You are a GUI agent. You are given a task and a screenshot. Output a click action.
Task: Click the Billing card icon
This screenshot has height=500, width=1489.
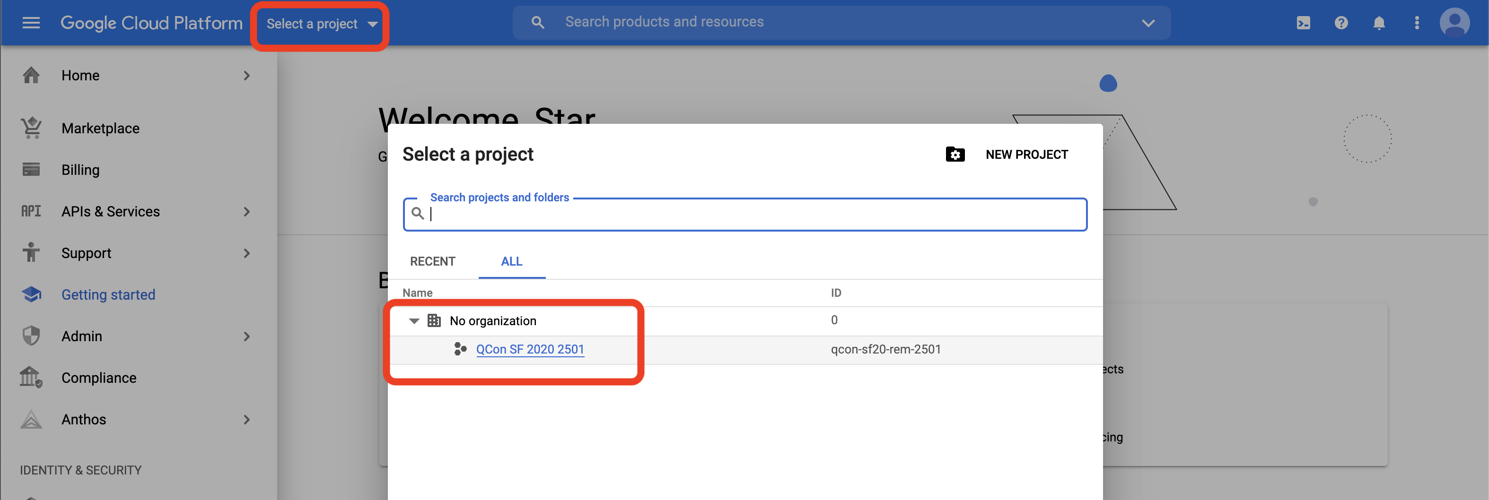tap(31, 170)
